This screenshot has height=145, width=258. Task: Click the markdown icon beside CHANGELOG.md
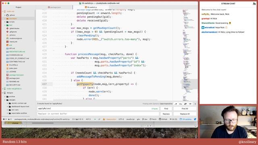[7, 55]
